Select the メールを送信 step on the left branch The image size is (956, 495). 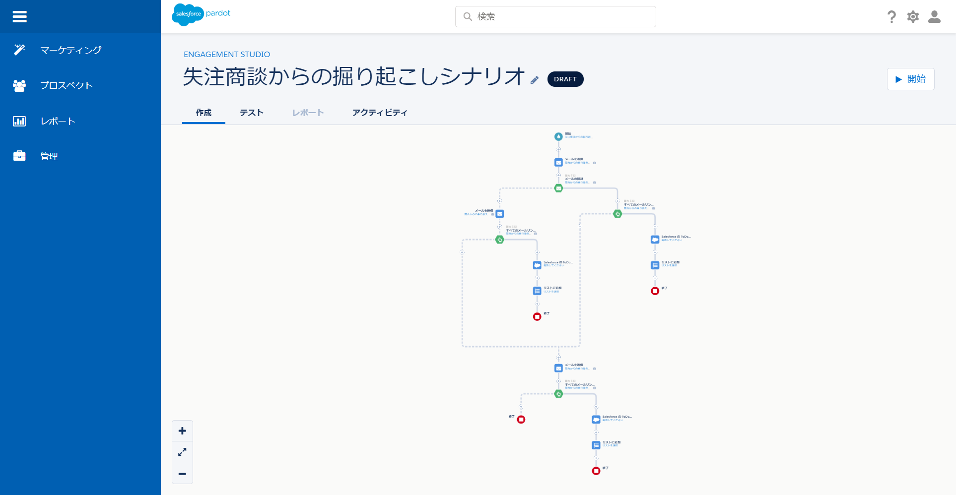[x=500, y=214]
